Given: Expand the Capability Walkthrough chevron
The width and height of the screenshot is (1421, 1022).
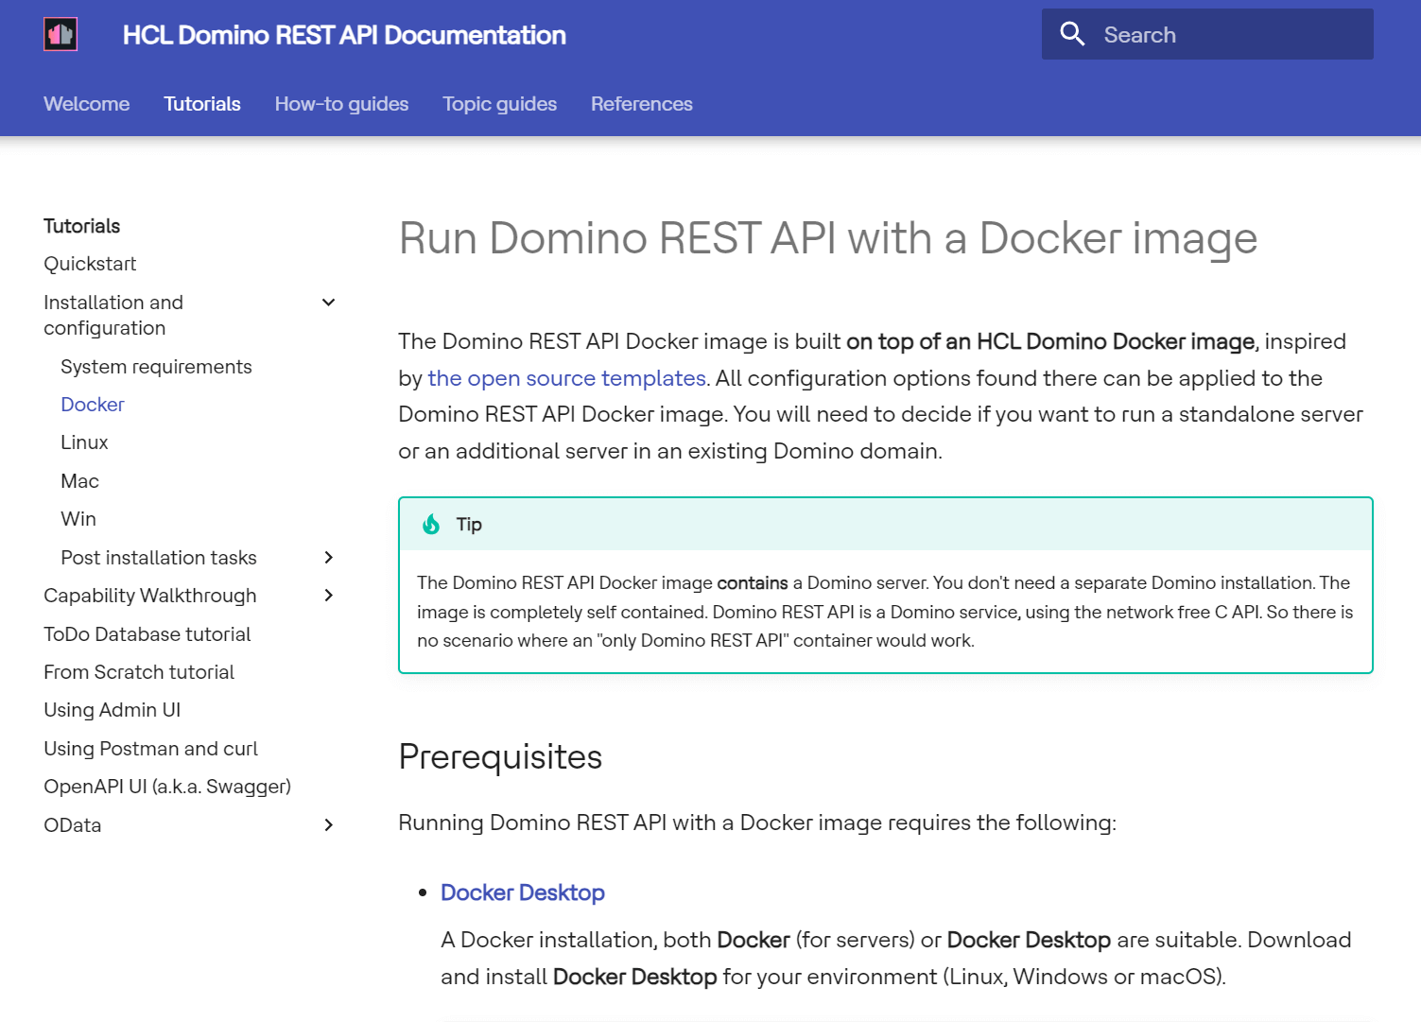Looking at the screenshot, I should tap(329, 596).
